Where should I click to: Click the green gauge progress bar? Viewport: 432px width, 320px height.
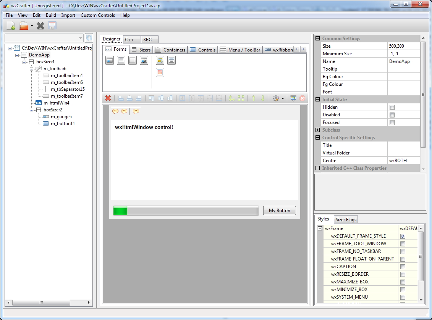pos(186,211)
